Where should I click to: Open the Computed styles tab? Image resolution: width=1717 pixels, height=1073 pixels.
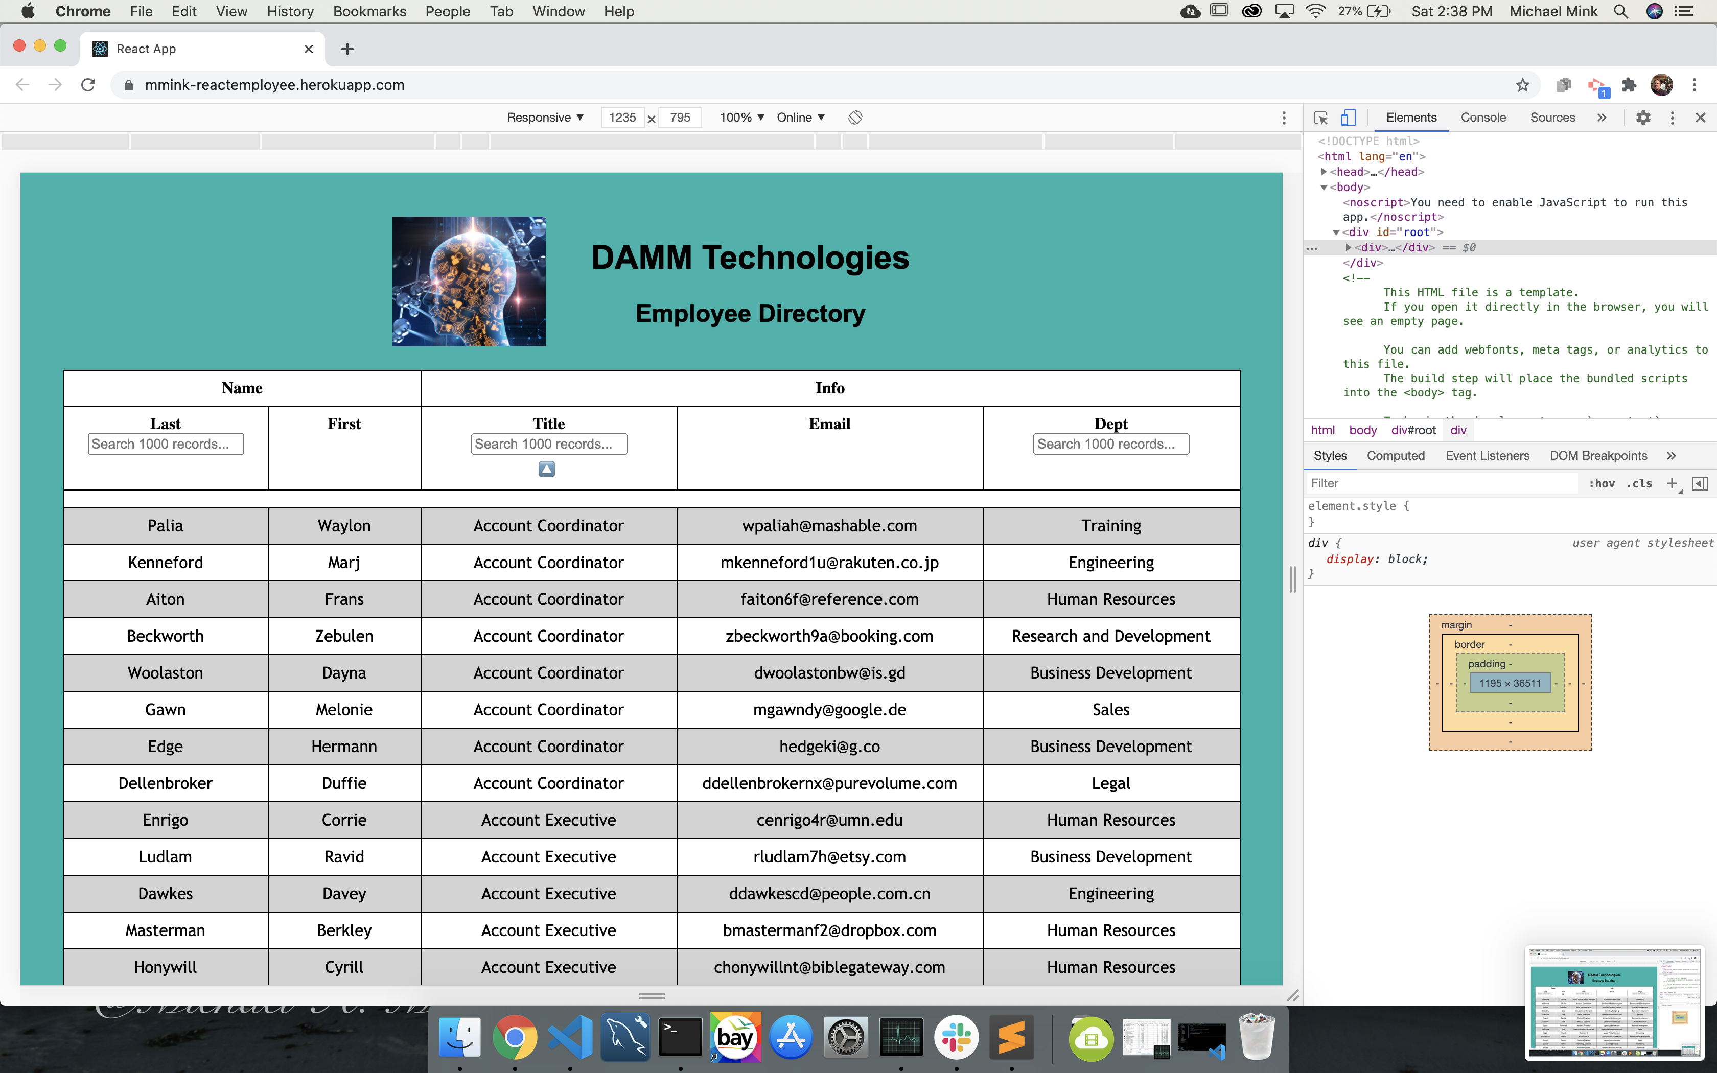pyautogui.click(x=1395, y=456)
